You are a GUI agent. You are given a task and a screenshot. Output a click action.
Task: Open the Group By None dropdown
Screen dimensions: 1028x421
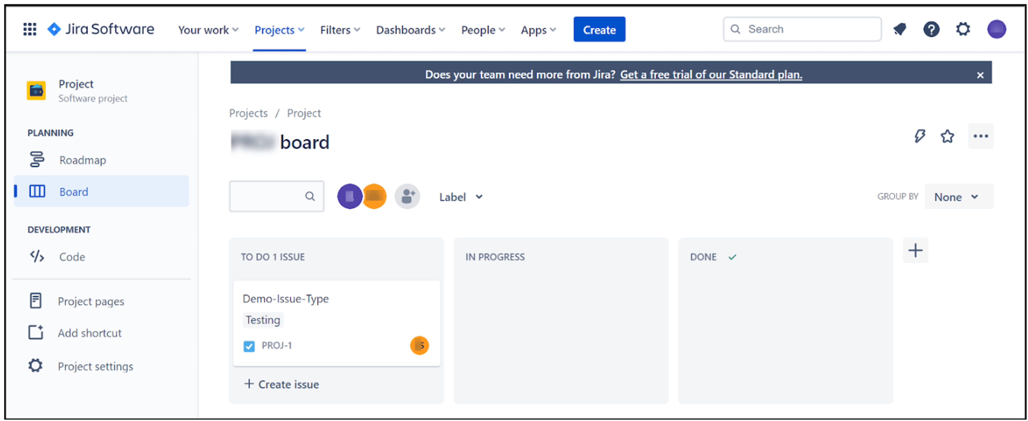point(959,196)
